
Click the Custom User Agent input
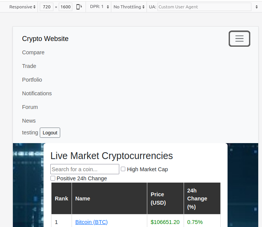pyautogui.click(x=204, y=7)
